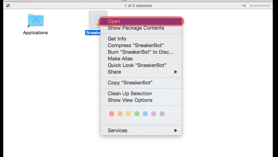Select Show Package Contents
The height and width of the screenshot is (157, 278).
(x=136, y=28)
